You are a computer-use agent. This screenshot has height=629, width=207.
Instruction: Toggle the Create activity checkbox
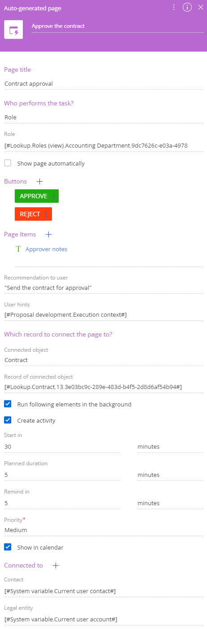click(8, 420)
